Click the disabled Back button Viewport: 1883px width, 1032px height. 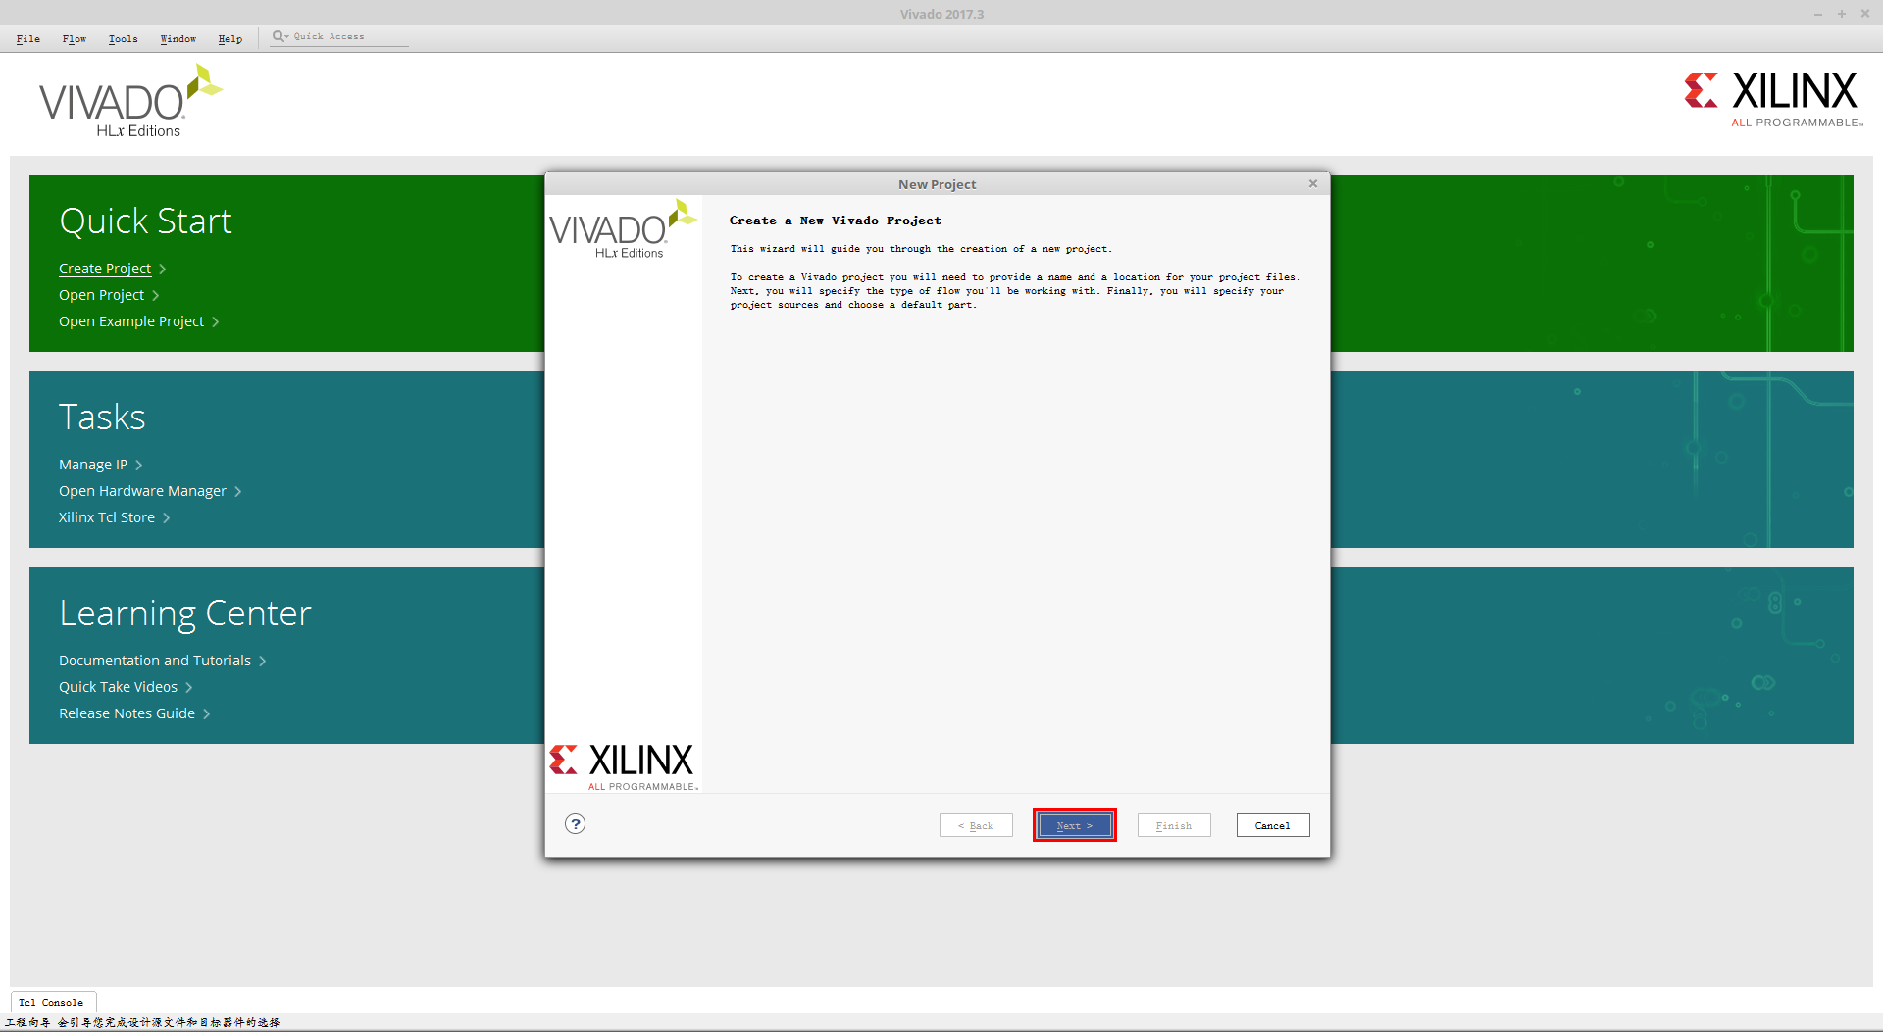976,825
